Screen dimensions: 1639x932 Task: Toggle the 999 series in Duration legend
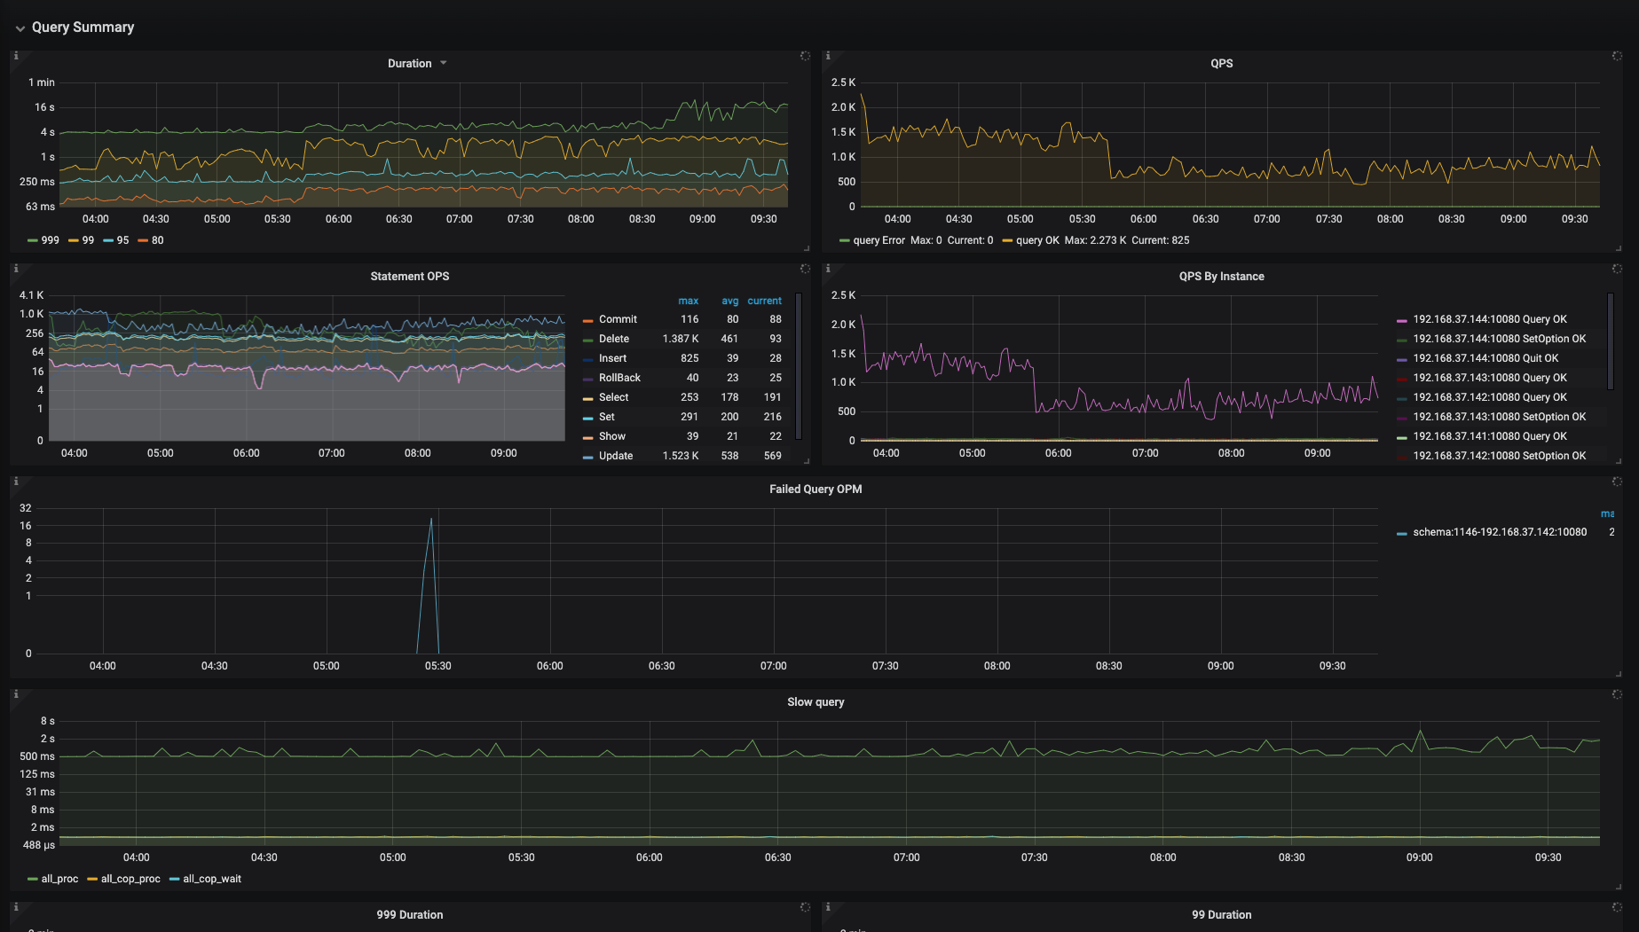pyautogui.click(x=50, y=240)
